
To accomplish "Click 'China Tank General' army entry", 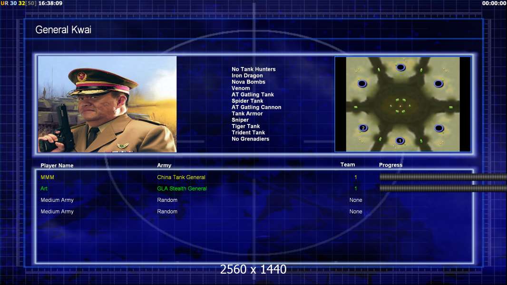I will (181, 177).
